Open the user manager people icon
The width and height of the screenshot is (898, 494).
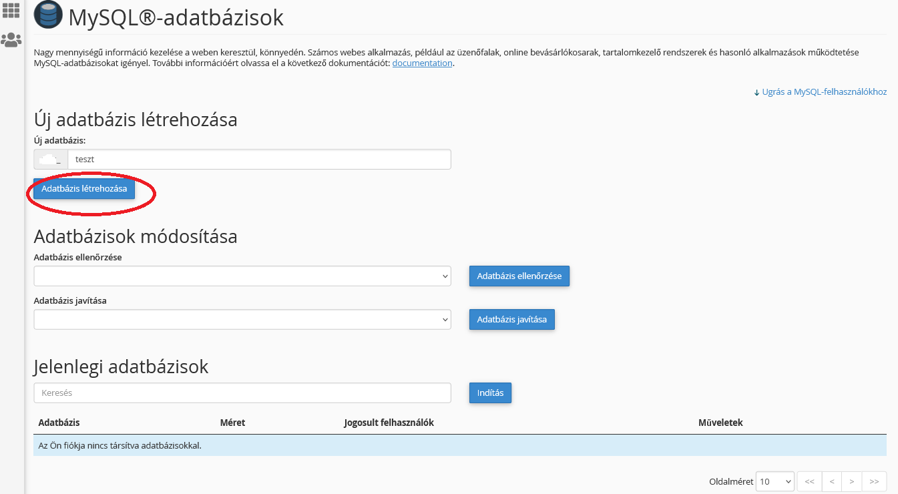pos(11,40)
